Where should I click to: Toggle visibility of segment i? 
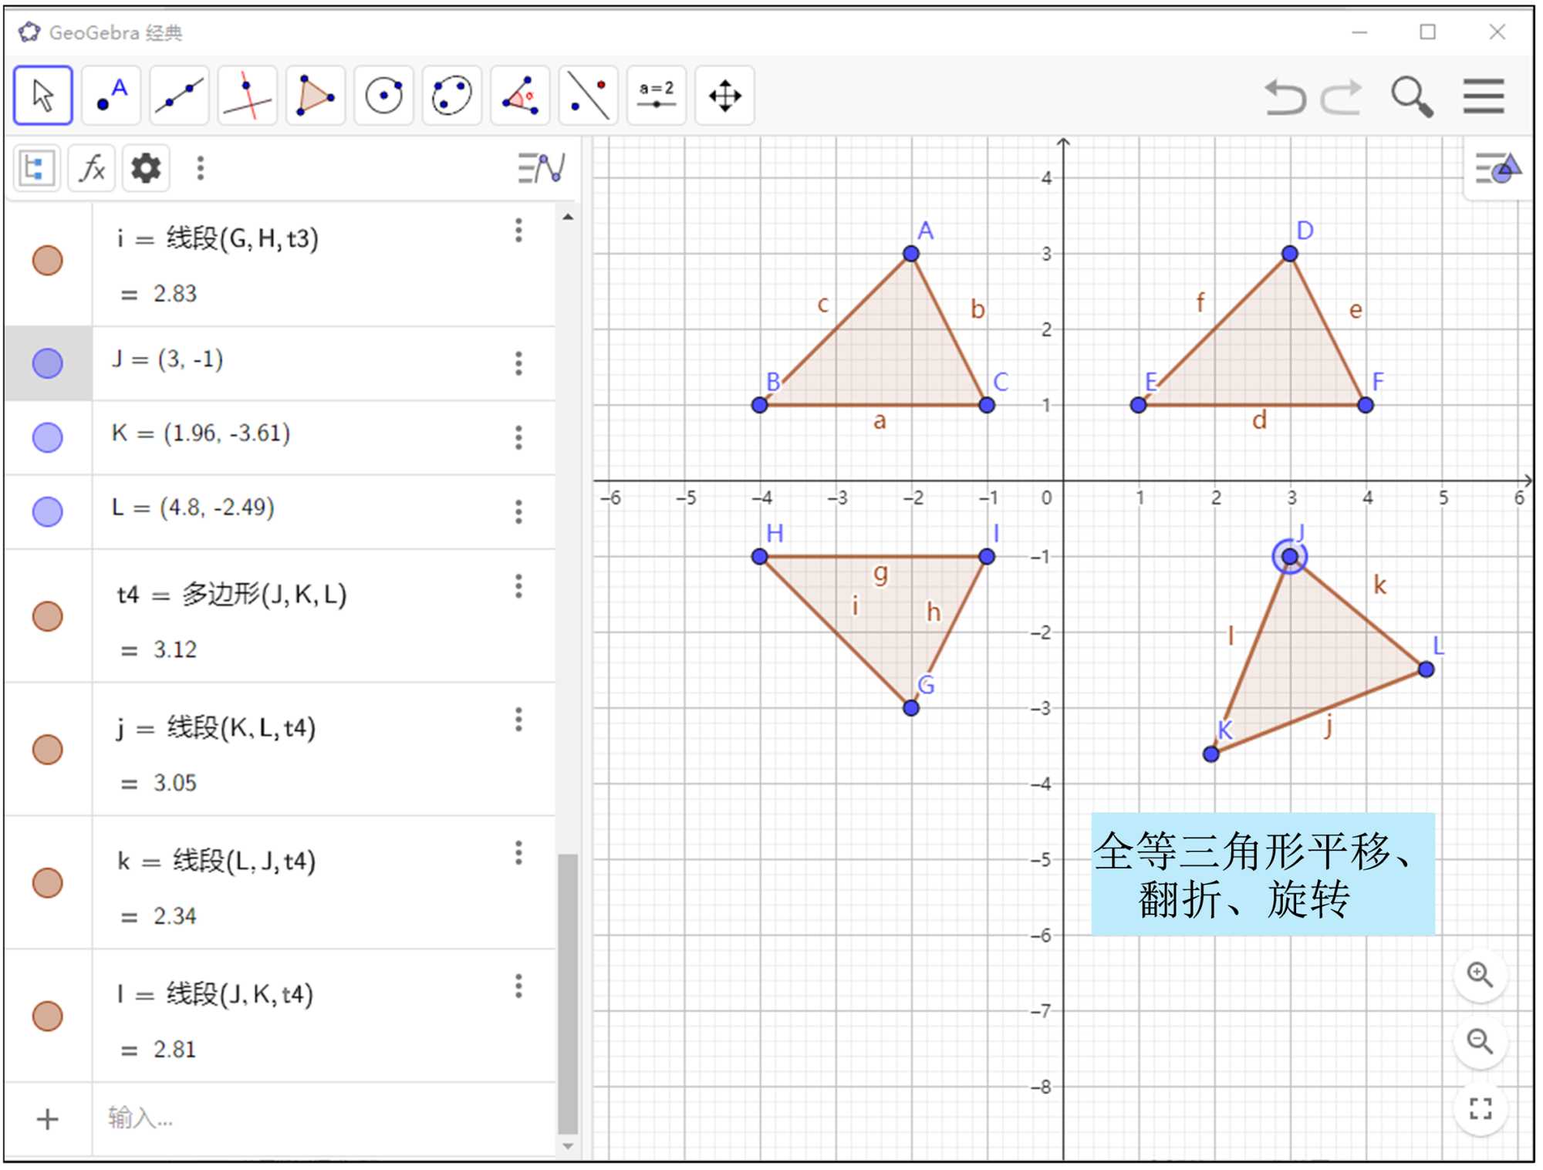48,261
